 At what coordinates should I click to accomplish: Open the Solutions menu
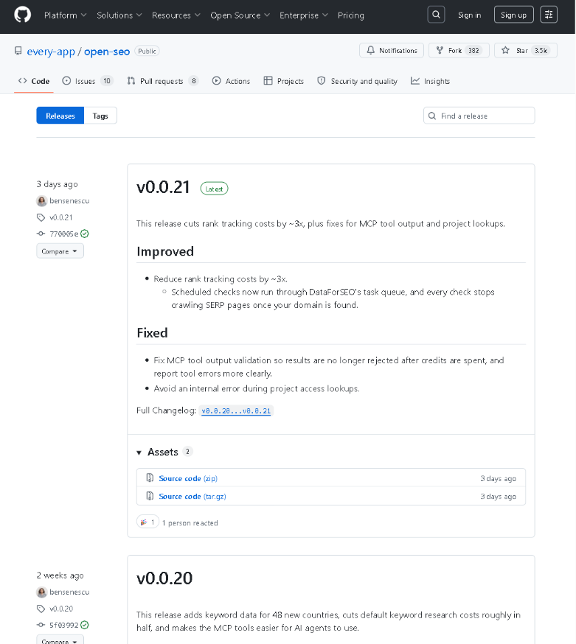[119, 15]
